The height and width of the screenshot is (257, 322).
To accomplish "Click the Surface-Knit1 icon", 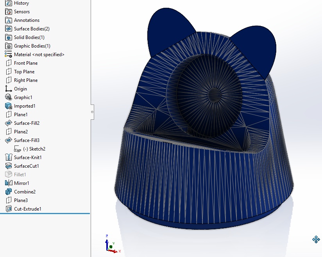I will [x=9, y=158].
